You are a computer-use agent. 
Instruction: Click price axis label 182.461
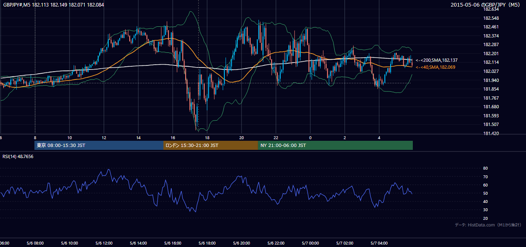[x=490, y=27]
